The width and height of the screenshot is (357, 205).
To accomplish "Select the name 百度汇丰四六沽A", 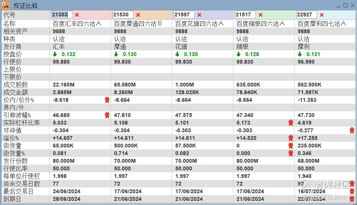I will (77, 24).
